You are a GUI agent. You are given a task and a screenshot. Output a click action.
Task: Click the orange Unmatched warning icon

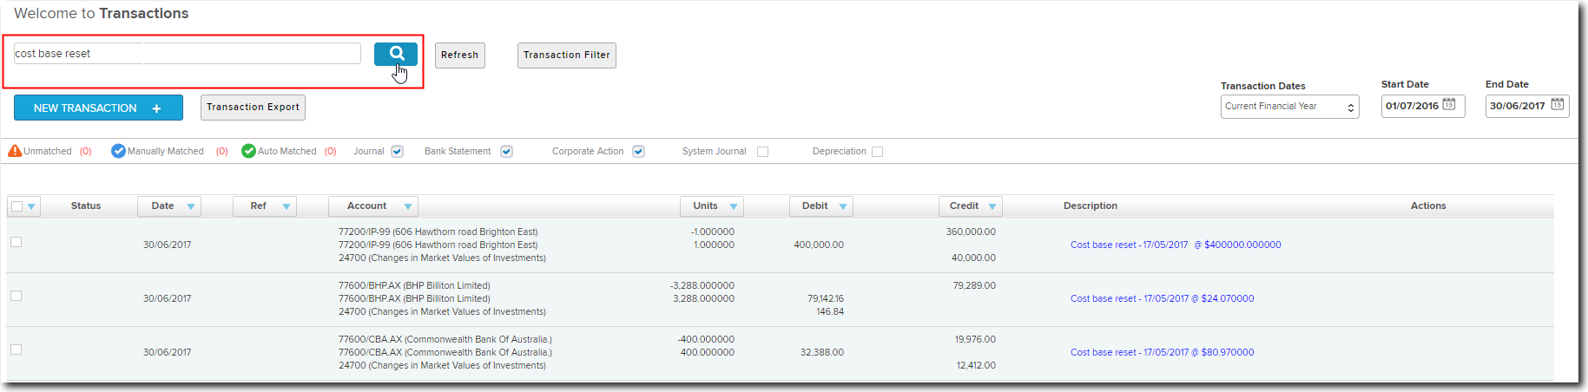15,151
